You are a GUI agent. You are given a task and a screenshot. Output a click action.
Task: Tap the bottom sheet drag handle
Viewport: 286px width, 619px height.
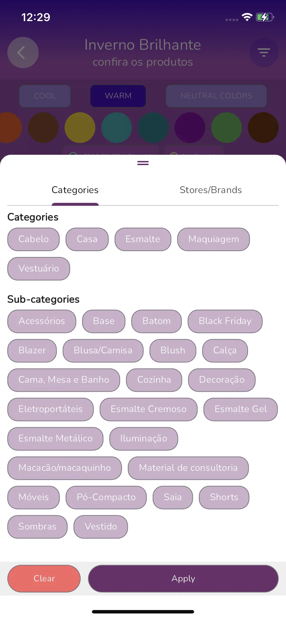point(143,163)
